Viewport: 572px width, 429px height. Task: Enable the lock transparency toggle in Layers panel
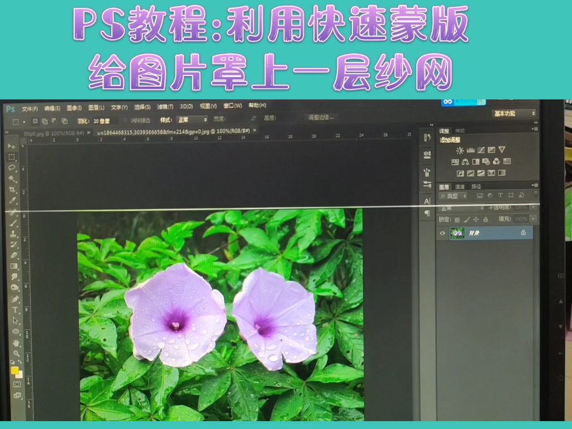pyautogui.click(x=457, y=220)
